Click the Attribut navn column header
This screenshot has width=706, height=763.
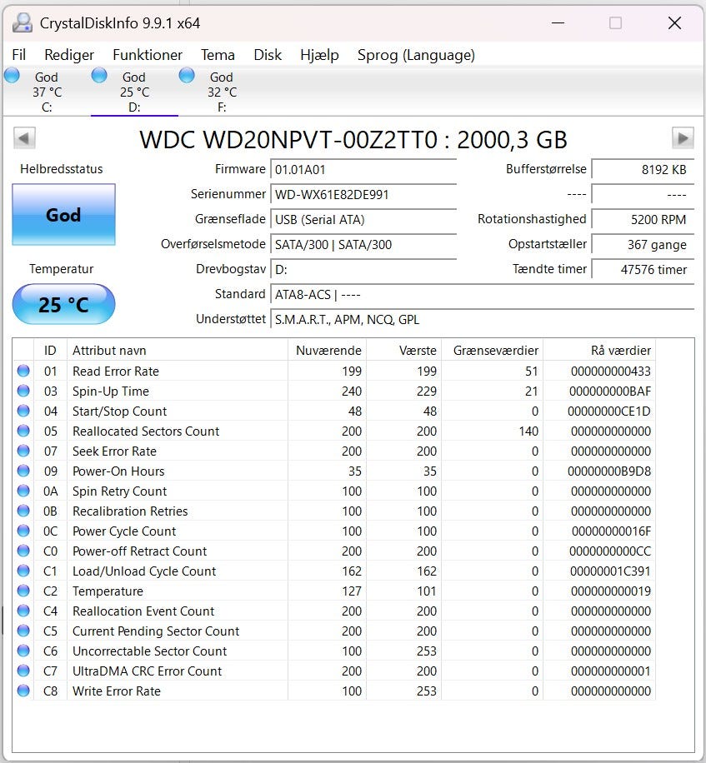[x=178, y=351]
